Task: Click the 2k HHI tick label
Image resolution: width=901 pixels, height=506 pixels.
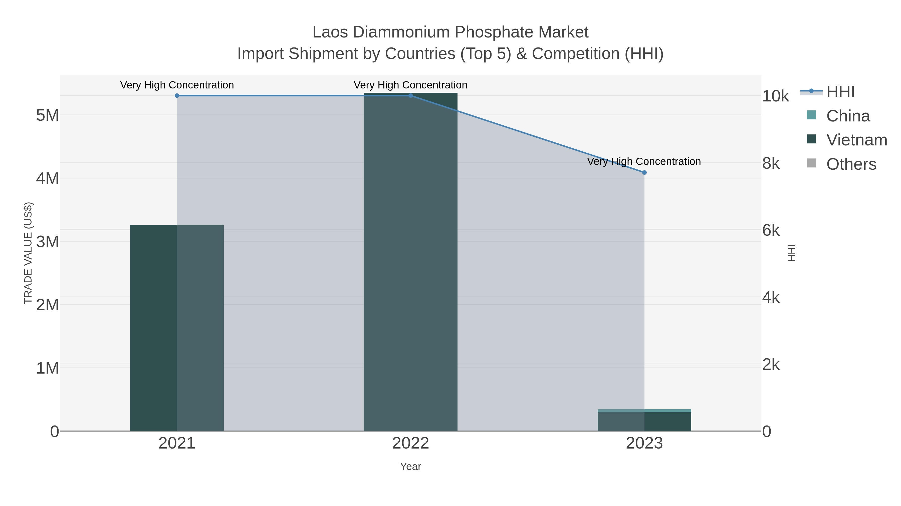Action: click(771, 364)
